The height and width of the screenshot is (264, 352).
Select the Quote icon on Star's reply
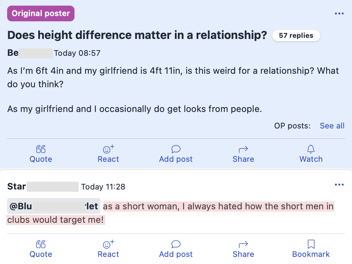tap(40, 244)
